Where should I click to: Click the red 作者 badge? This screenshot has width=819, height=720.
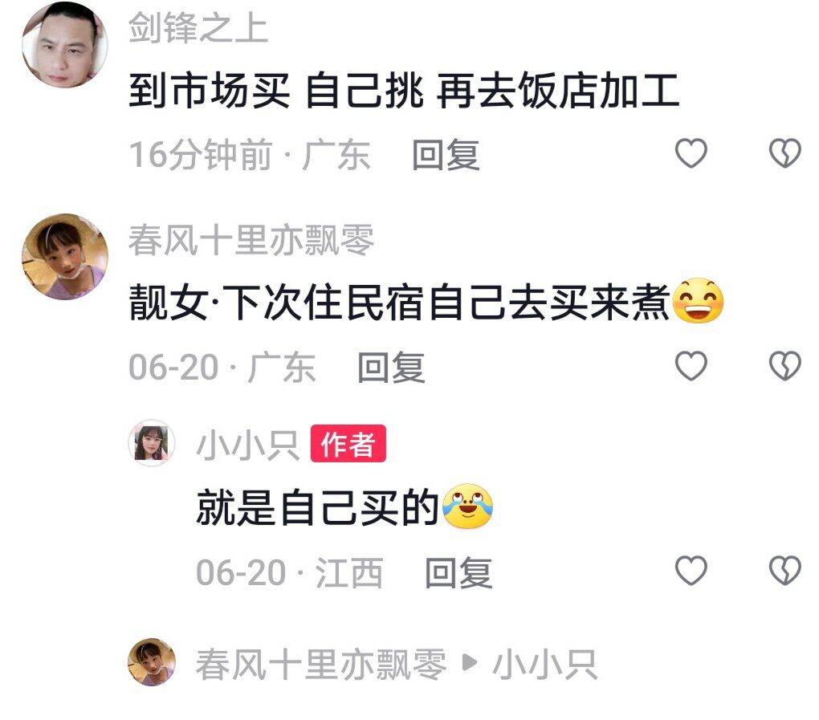click(x=348, y=444)
